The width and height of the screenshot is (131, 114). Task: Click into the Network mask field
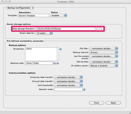[68, 89]
